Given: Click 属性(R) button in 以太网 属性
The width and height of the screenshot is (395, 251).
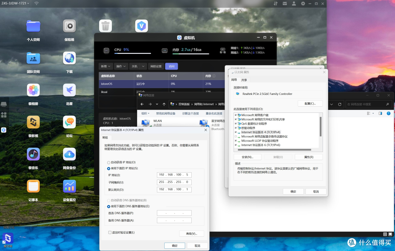Looking at the screenshot, I should pyautogui.click(x=309, y=157).
